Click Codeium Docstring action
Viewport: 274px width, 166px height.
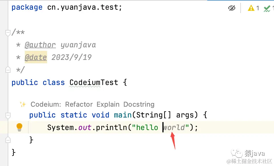[139, 104]
